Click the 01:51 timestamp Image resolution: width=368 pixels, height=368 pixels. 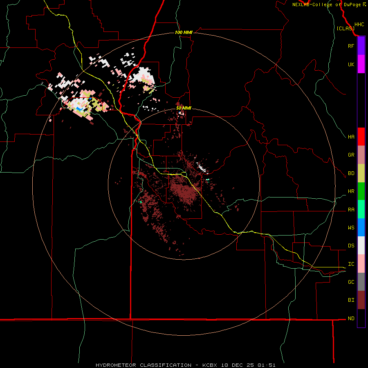(266, 365)
